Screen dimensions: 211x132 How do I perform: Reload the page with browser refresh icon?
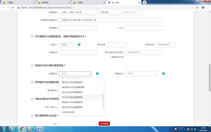coord(13,8)
